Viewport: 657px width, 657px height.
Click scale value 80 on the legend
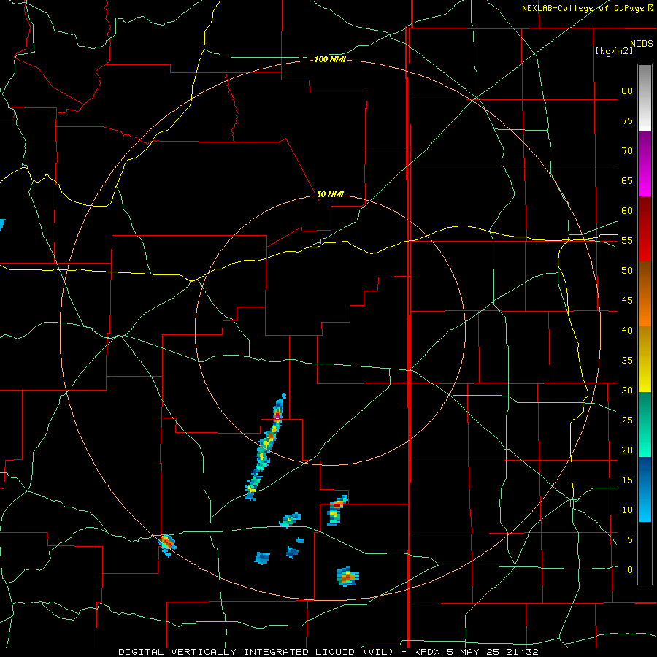click(x=627, y=91)
